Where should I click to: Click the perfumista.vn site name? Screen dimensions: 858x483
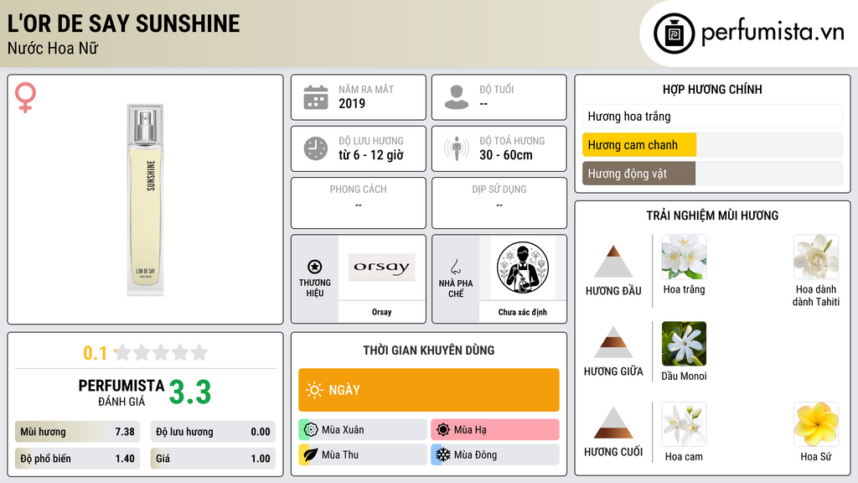pos(773,33)
